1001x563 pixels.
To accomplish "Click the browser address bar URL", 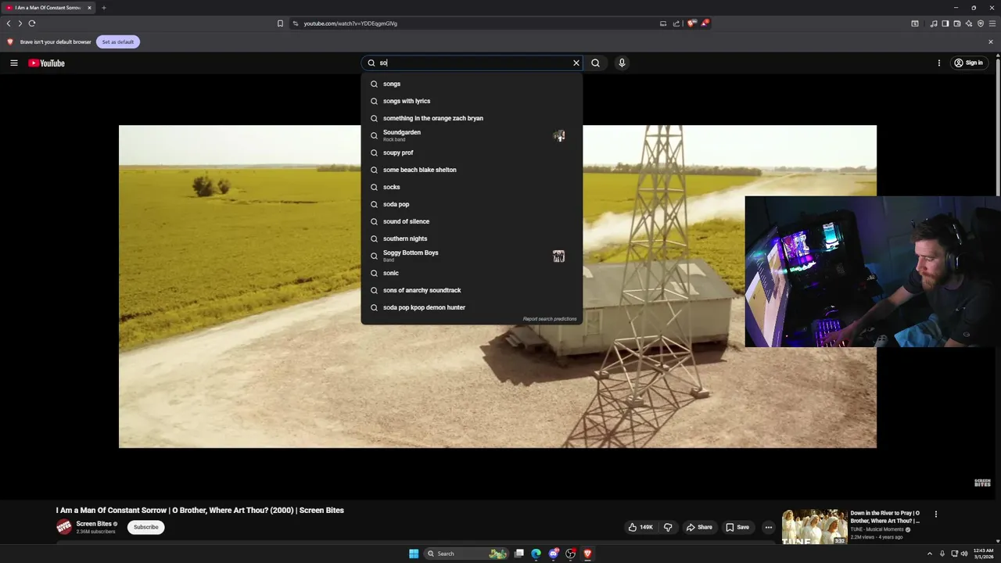I will click(350, 23).
